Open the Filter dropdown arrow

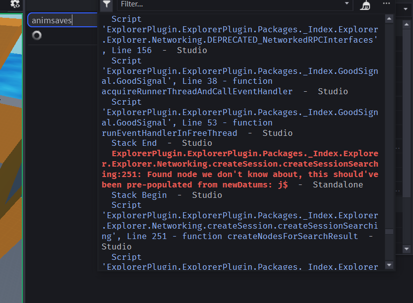pos(347,3)
